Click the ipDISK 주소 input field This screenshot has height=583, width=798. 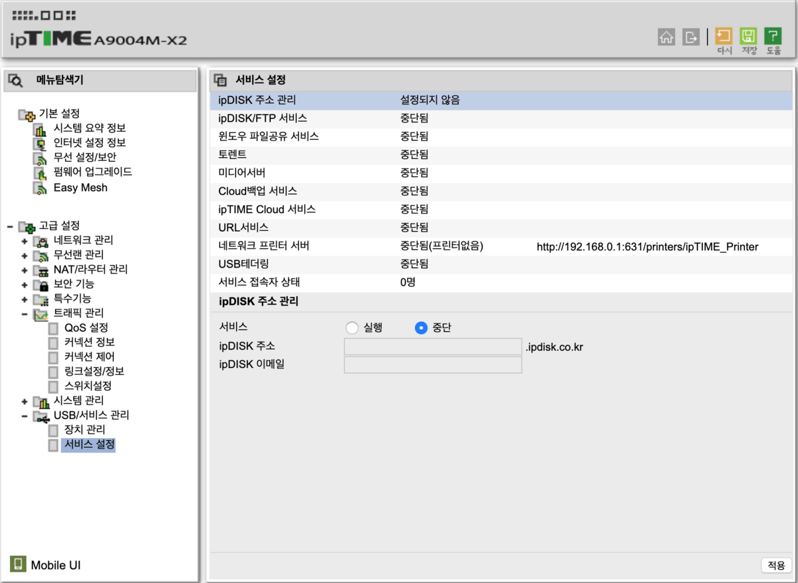point(433,347)
